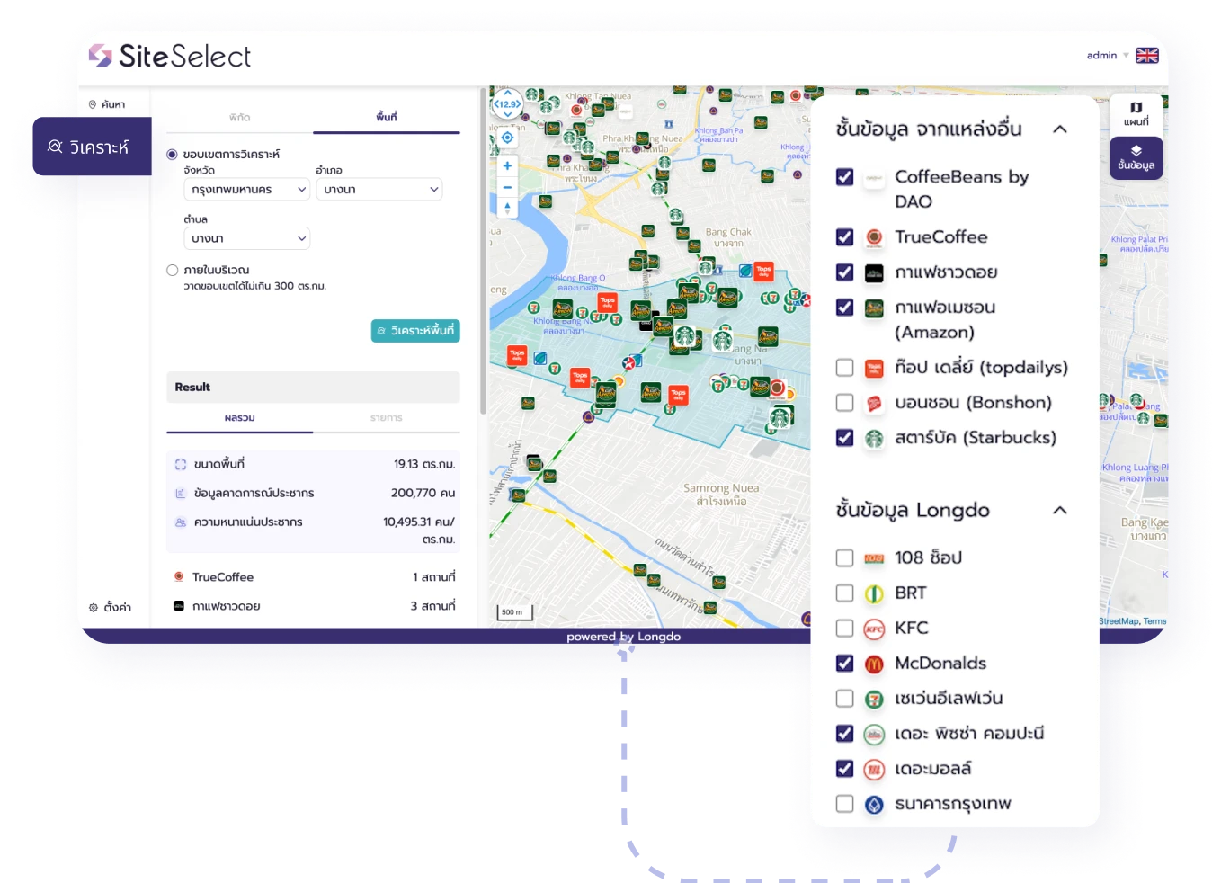The height and width of the screenshot is (883, 1221).
Task: Uncheck McDonalds layer checkbox
Action: [x=844, y=663]
